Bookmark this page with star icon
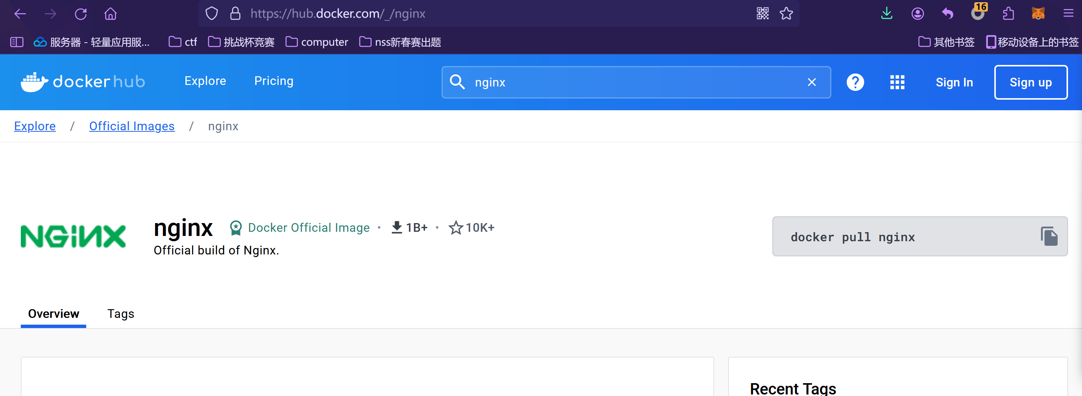 point(786,14)
